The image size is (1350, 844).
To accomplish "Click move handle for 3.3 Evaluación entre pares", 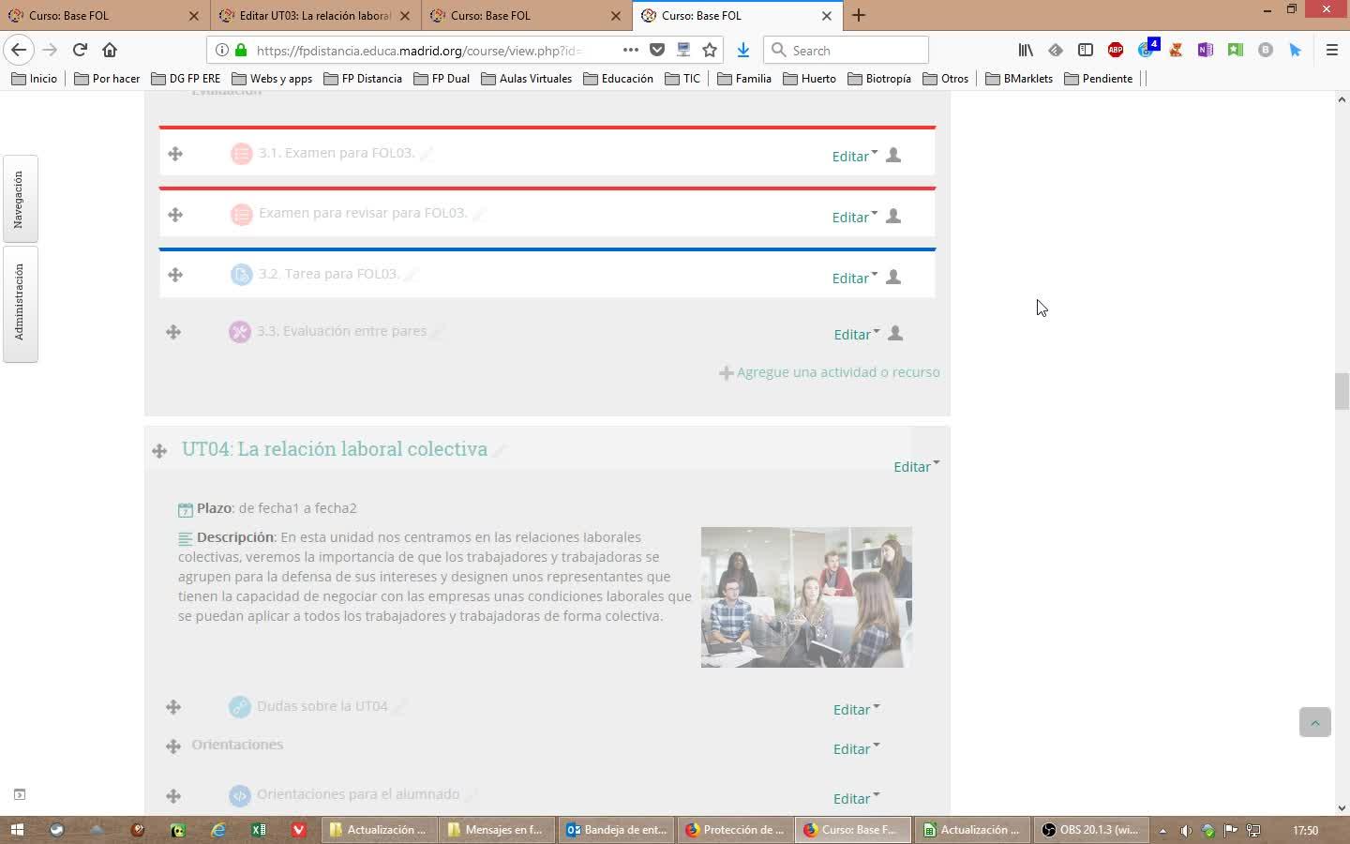I will 173,332.
